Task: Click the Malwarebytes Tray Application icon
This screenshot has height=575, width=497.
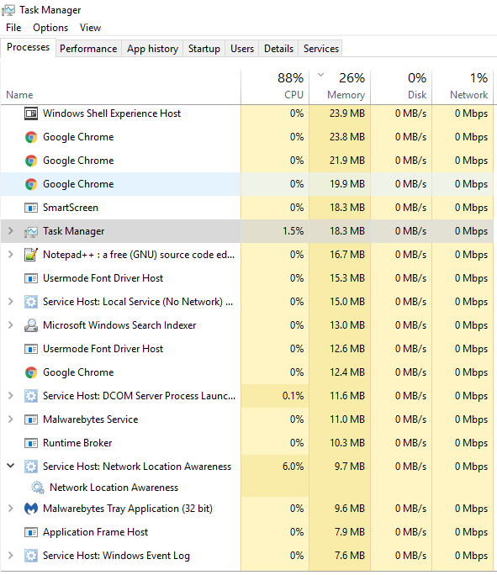Action: tap(31, 509)
